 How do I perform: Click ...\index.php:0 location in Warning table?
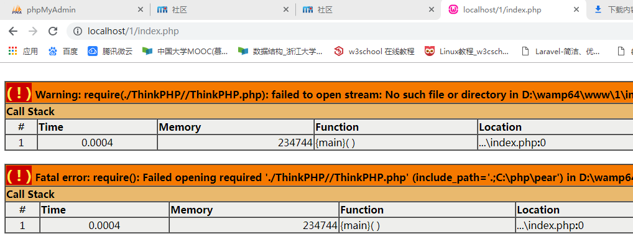(555, 143)
